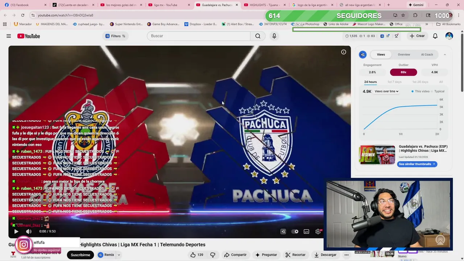Expand hidden bookmarks with the double chevron
Image resolution: width=464 pixels, height=261 pixels.
(x=427, y=24)
